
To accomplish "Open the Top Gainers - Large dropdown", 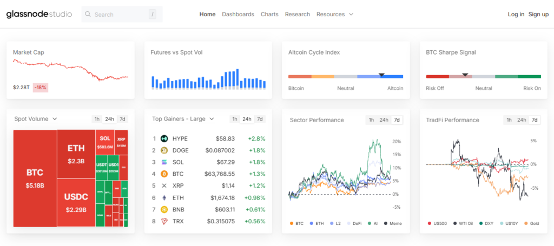I will 183,119.
